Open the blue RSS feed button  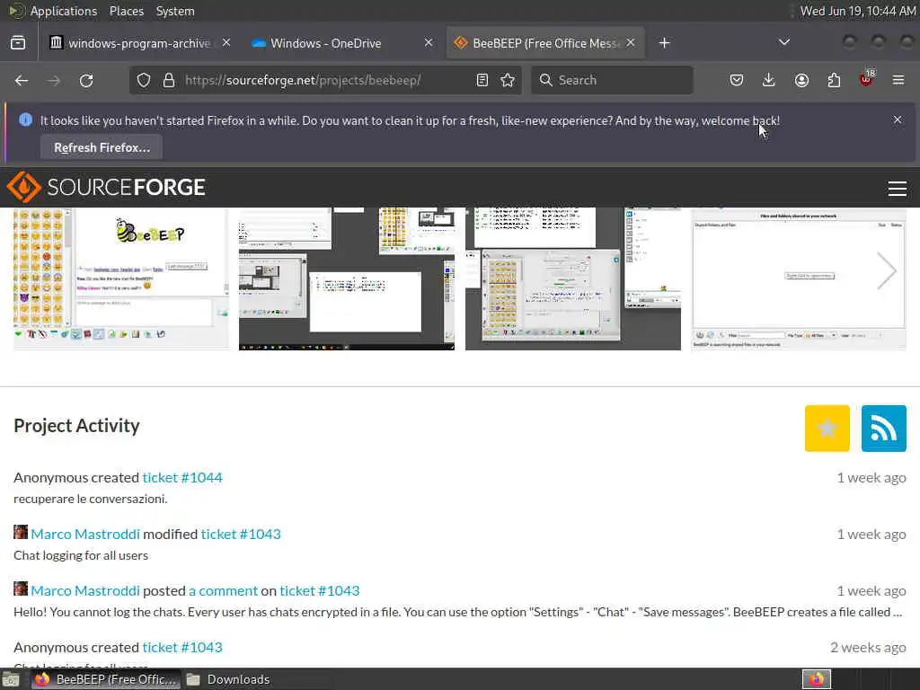click(884, 429)
